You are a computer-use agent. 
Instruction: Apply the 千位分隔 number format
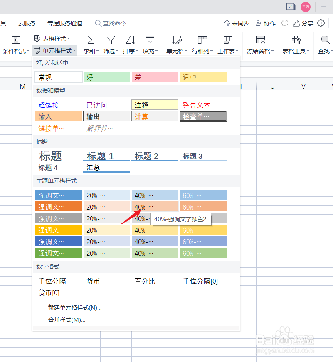coord(52,281)
